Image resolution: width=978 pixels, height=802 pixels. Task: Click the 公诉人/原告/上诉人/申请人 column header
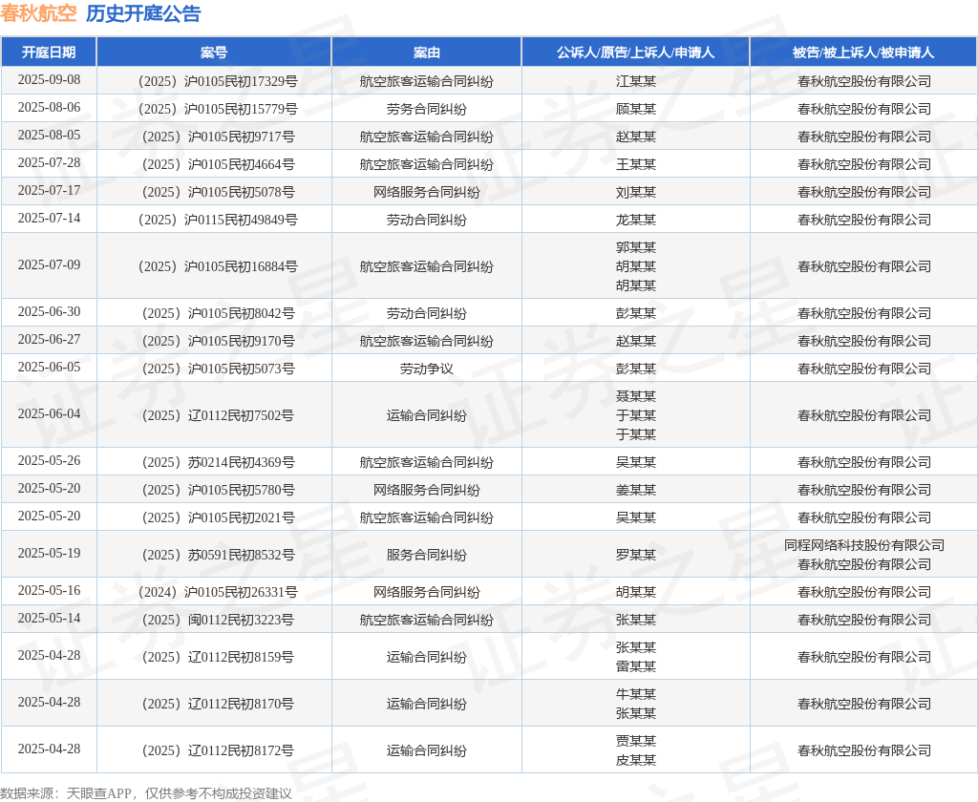(635, 53)
